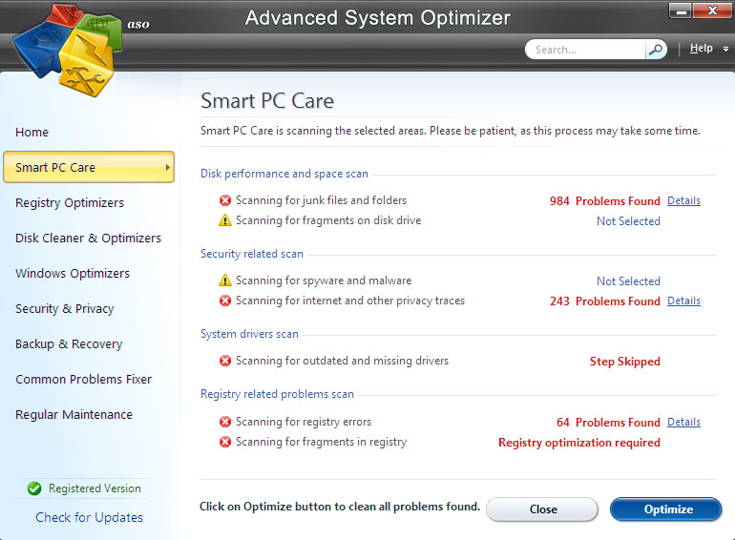735x540 pixels.
Task: Click "Disk performance and space scan" heading
Action: point(284,174)
